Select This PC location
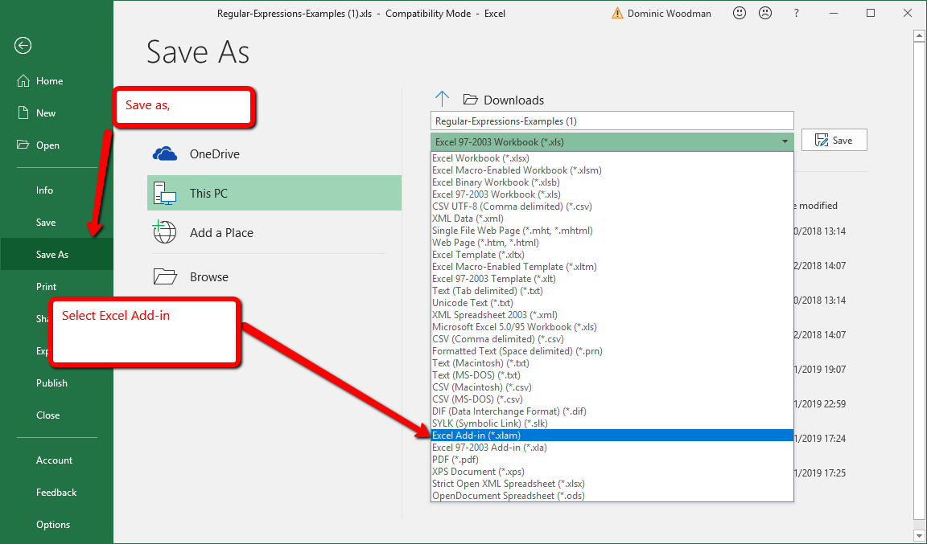This screenshot has width=927, height=544. point(274,193)
